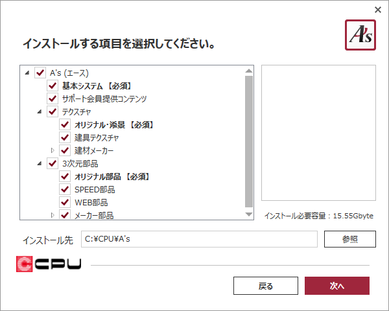Collapse the A's (エース) root node

(x=27, y=73)
